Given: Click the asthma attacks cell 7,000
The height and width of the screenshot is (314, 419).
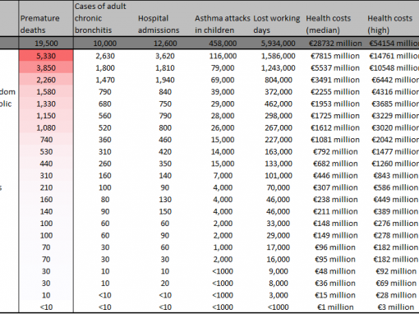Looking at the screenshot, I should click(x=223, y=176).
